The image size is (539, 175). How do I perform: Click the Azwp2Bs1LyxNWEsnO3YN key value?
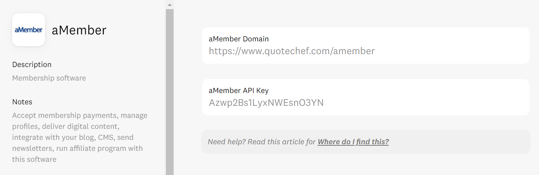pos(266,103)
